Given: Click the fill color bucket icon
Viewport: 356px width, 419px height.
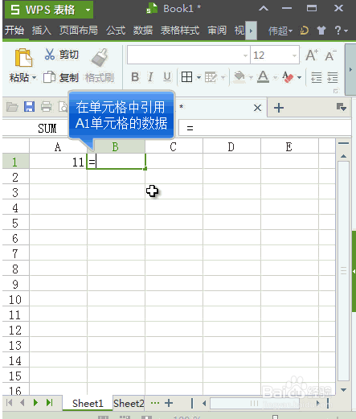Looking at the screenshot, I should tap(239, 77).
